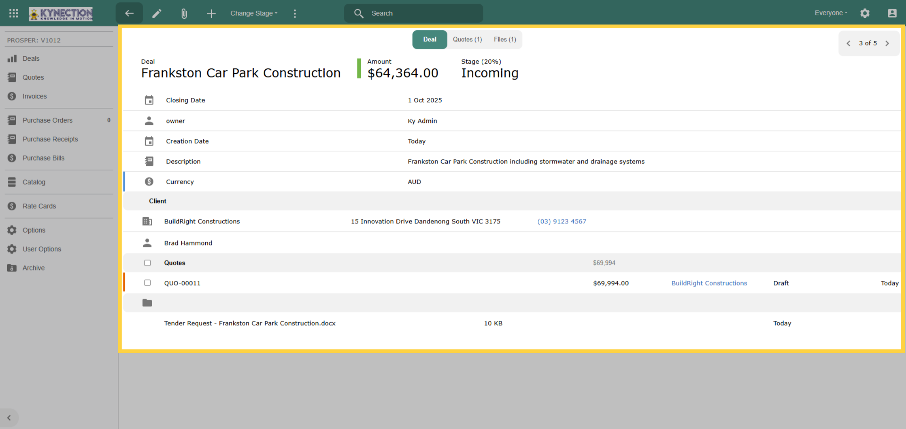Click the paperclip attach file icon

click(x=184, y=14)
